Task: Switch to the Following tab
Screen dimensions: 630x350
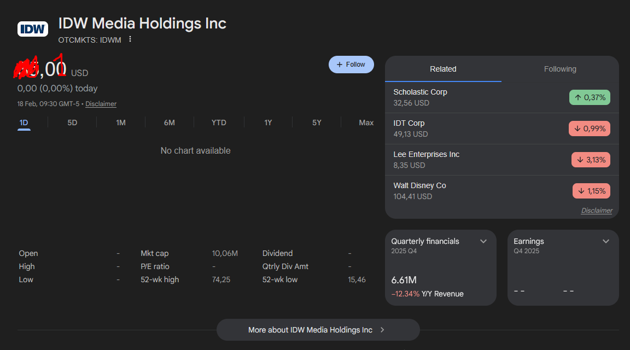Action: [x=560, y=69]
